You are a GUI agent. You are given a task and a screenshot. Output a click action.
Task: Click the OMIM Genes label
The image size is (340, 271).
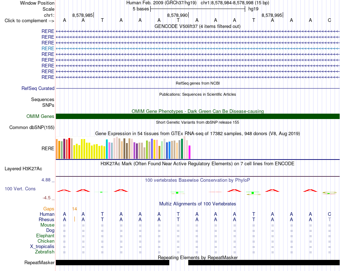(40, 117)
